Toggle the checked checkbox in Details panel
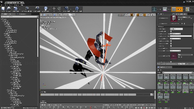The image size is (194, 109). (x=171, y=46)
